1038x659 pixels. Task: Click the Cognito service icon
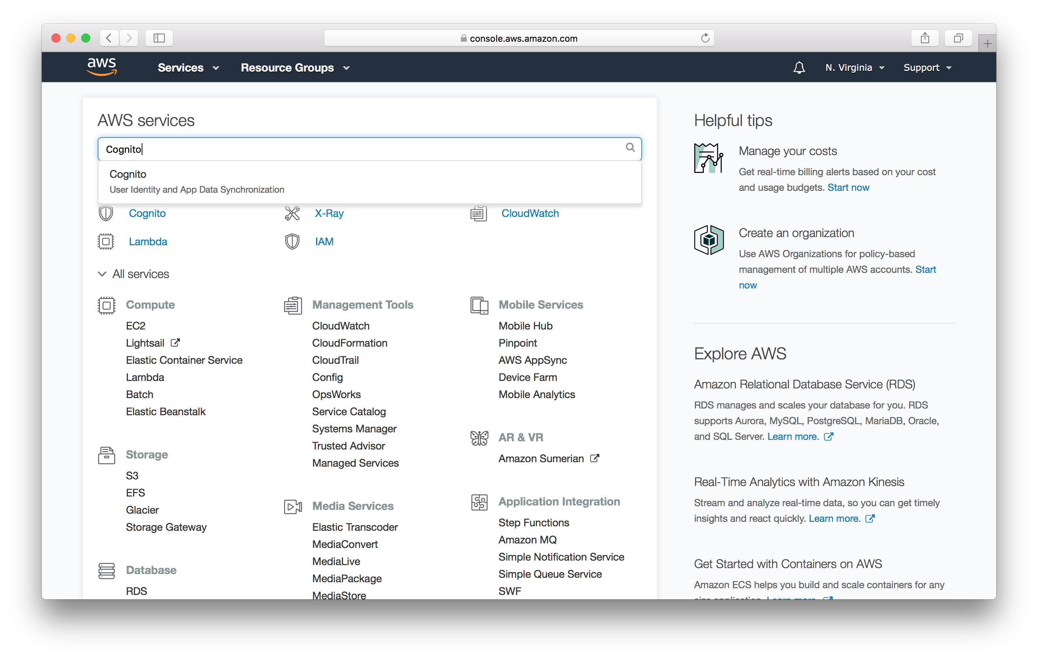point(106,213)
